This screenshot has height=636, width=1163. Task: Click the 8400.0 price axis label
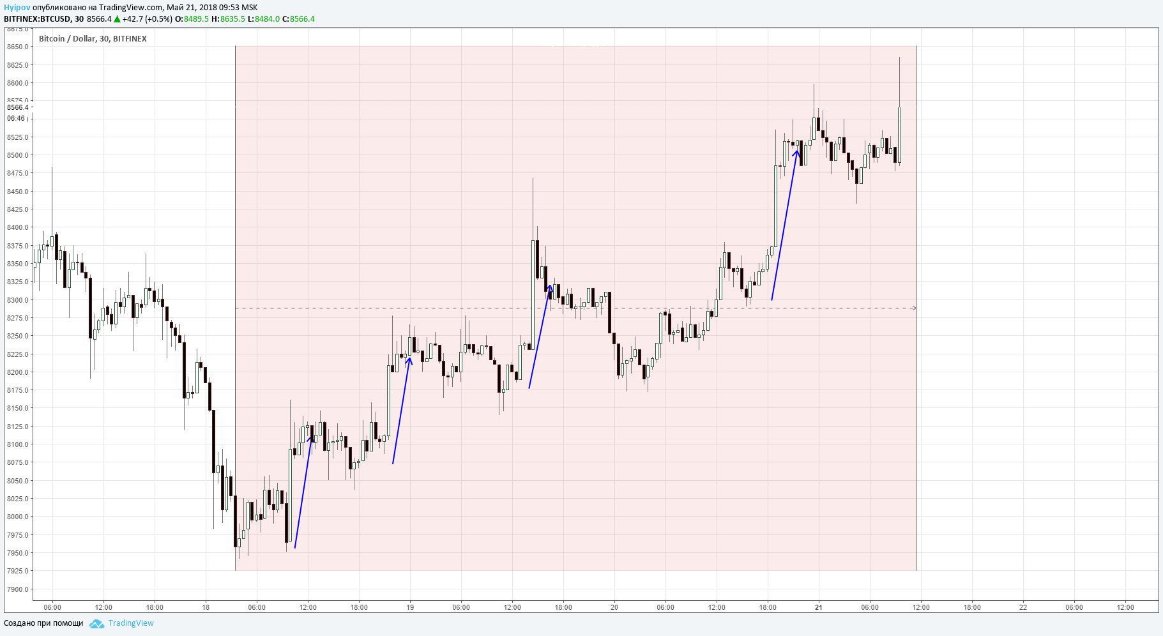point(18,227)
